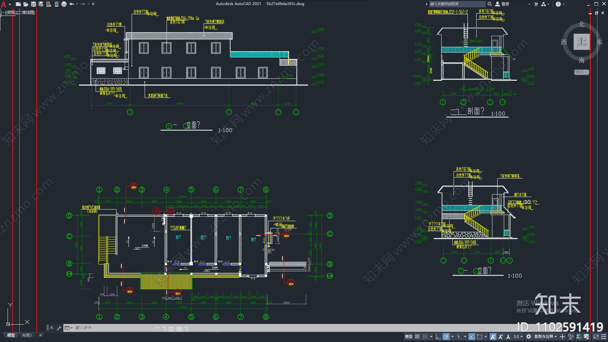Click the command line customize wrench icon
The height and width of the screenshot is (342, 608).
[x=59, y=328]
